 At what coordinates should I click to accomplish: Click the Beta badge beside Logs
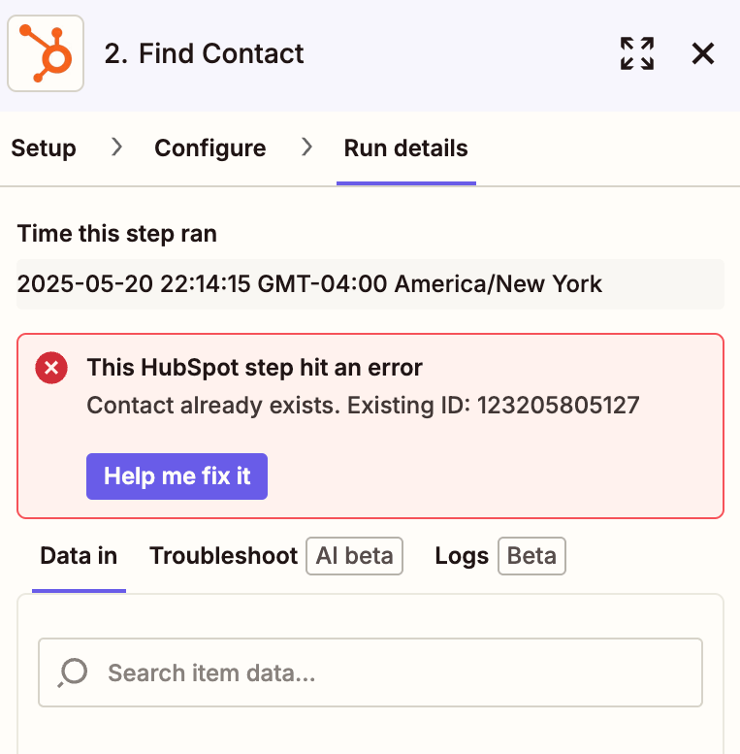[x=531, y=556]
